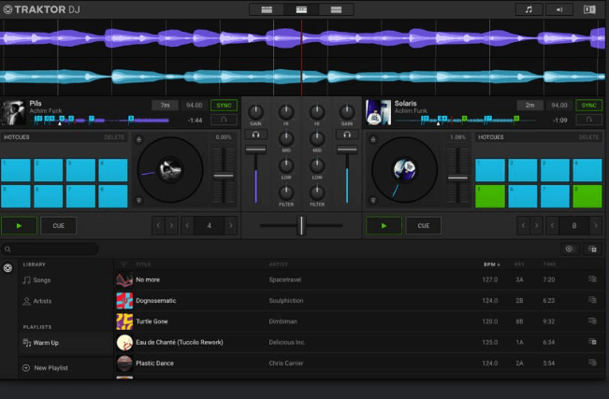Screen dimensions: 609x399
Task: Click DELETE in right HOTCUES panel
Action: point(588,137)
